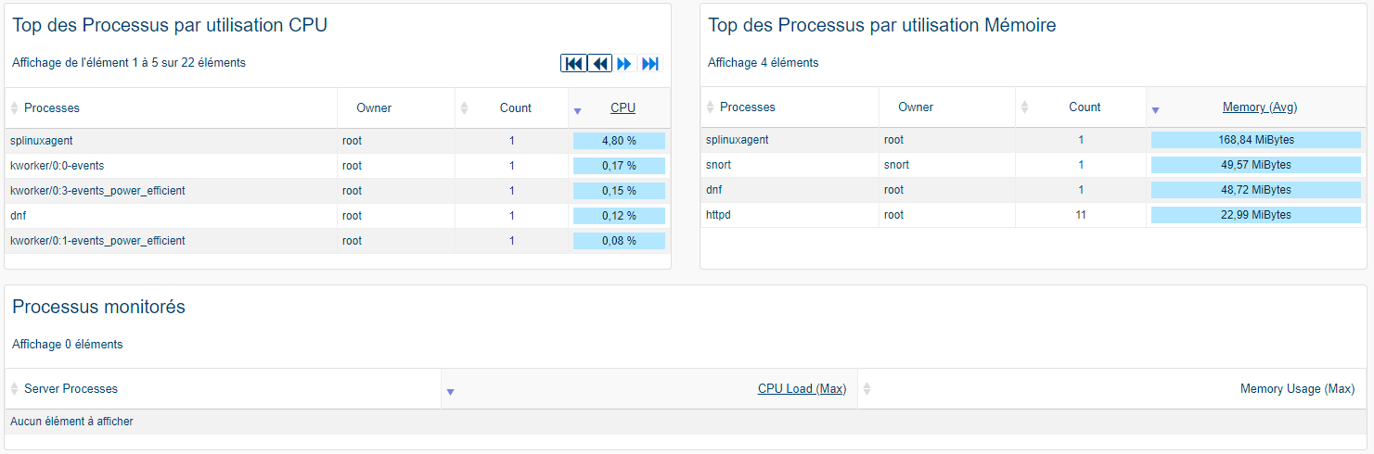The image size is (1374, 454).
Task: Click the CPU Load (Max) header link
Action: (x=802, y=389)
